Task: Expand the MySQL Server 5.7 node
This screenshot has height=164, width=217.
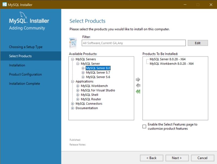Action: 83,73
